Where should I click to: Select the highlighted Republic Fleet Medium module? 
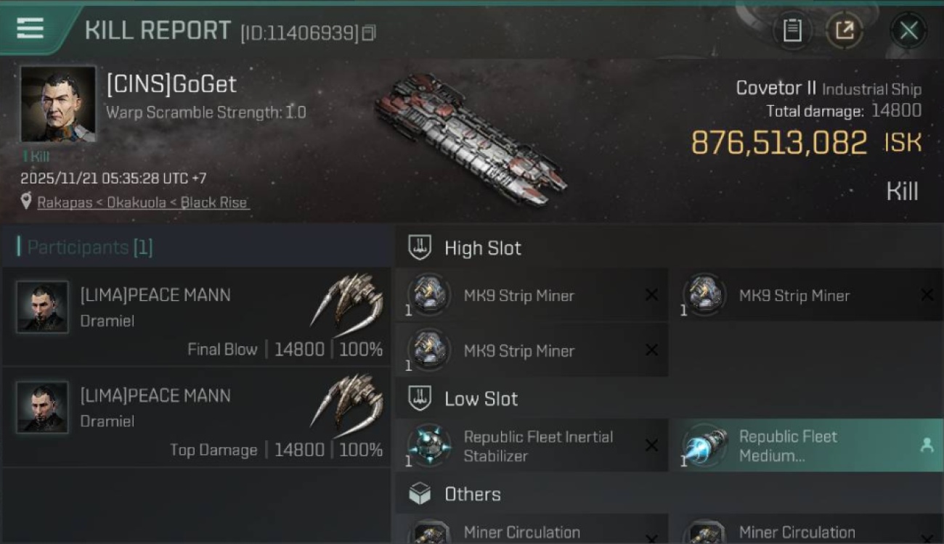point(806,446)
